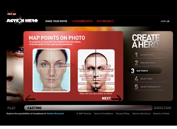
Task: Switch to the PLOT stage
Action: pos(11,108)
